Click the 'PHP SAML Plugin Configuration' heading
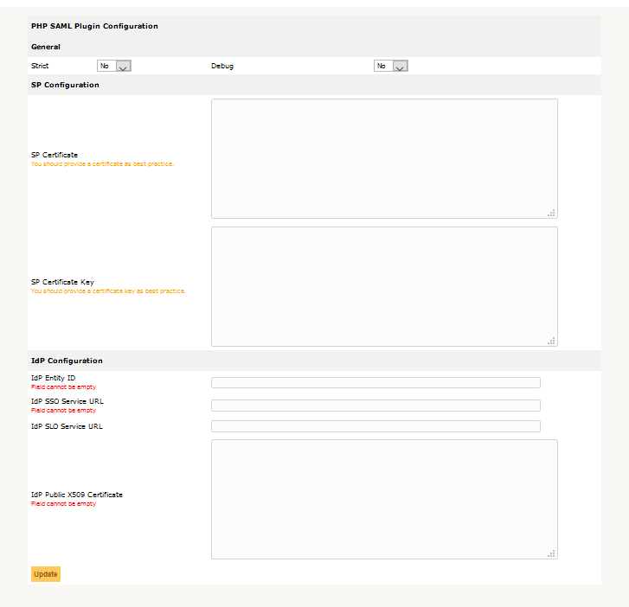The height and width of the screenshot is (607, 629). click(94, 26)
